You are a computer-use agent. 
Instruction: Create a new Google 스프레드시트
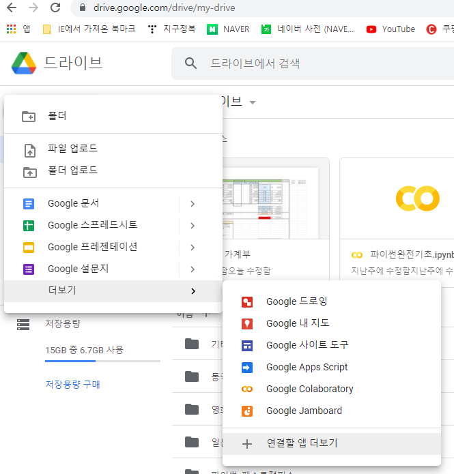coord(91,225)
